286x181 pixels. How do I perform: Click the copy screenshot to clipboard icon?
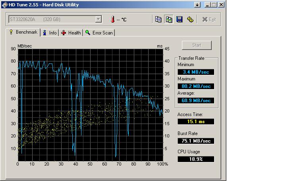[169, 19]
